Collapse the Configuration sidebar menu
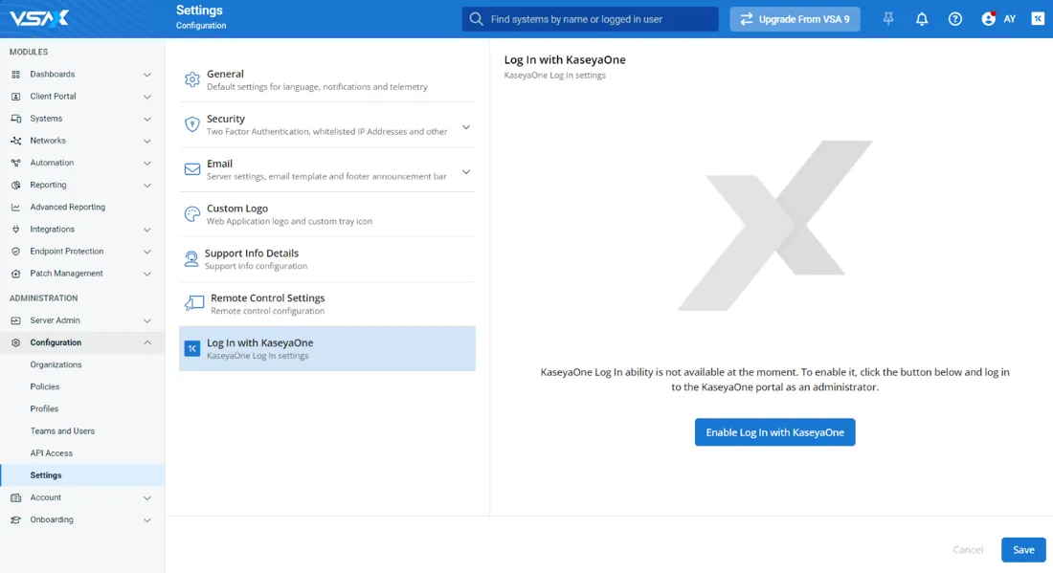This screenshot has height=573, width=1053. click(147, 342)
